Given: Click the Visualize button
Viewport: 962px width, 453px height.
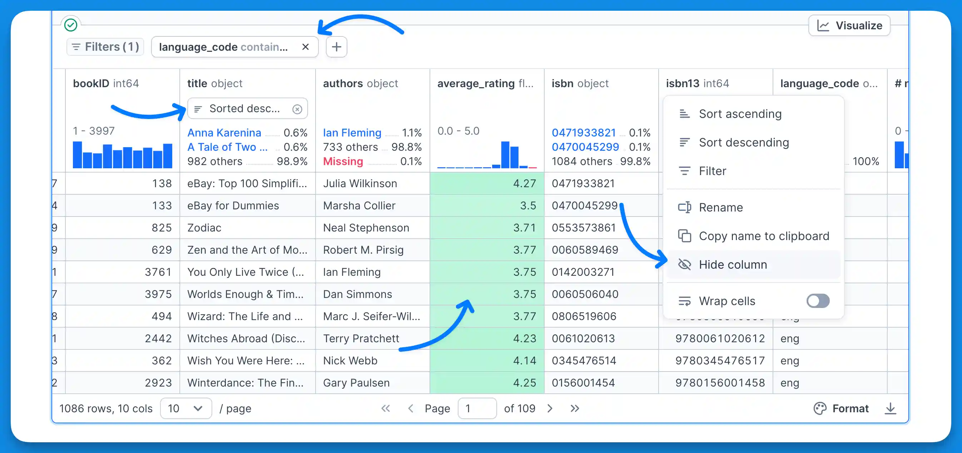Looking at the screenshot, I should click(x=849, y=25).
